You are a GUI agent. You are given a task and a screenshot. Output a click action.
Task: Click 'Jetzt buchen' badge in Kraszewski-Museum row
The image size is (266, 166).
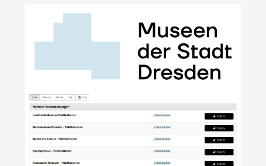pyautogui.click(x=162, y=163)
